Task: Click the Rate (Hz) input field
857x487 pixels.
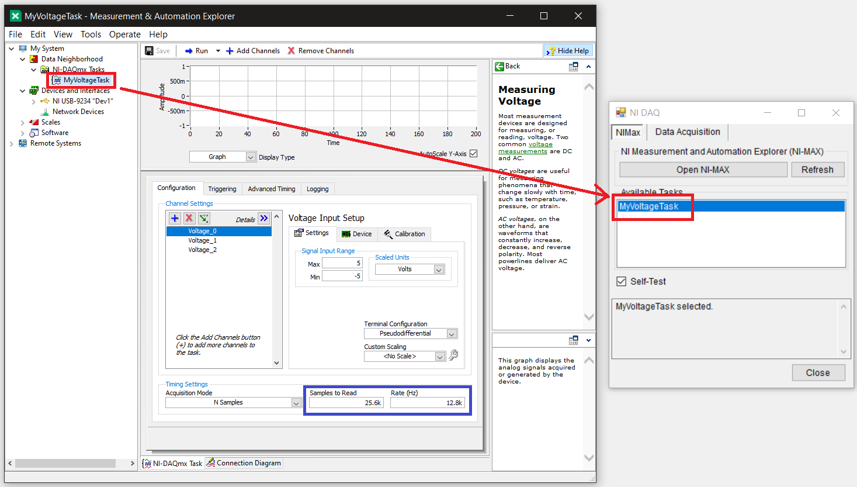Action: (x=428, y=403)
